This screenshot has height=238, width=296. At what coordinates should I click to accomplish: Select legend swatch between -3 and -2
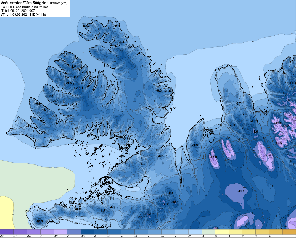(x=182, y=232)
